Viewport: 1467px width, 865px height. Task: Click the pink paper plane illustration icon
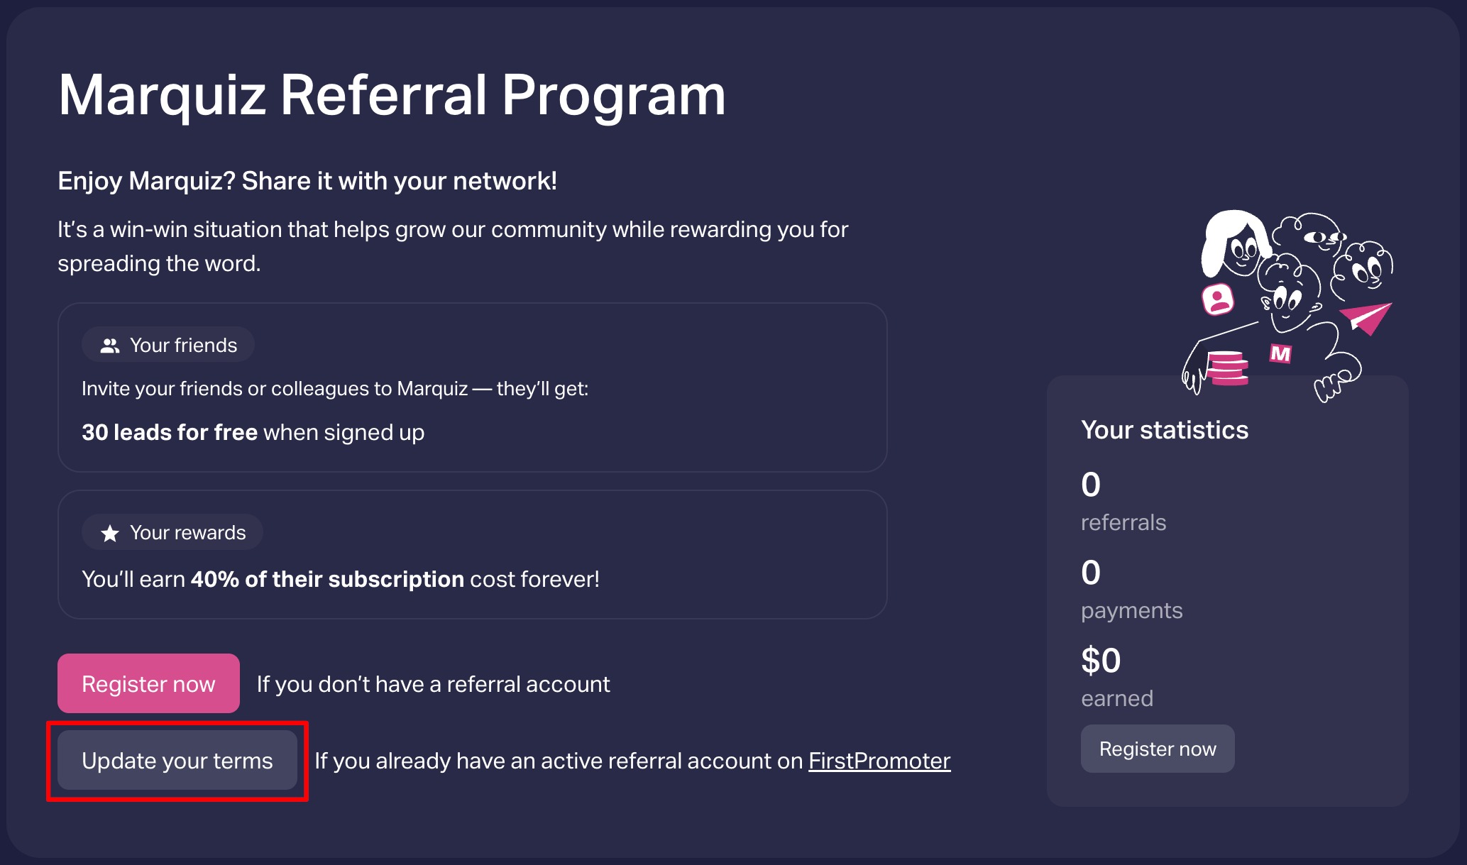[x=1367, y=318]
